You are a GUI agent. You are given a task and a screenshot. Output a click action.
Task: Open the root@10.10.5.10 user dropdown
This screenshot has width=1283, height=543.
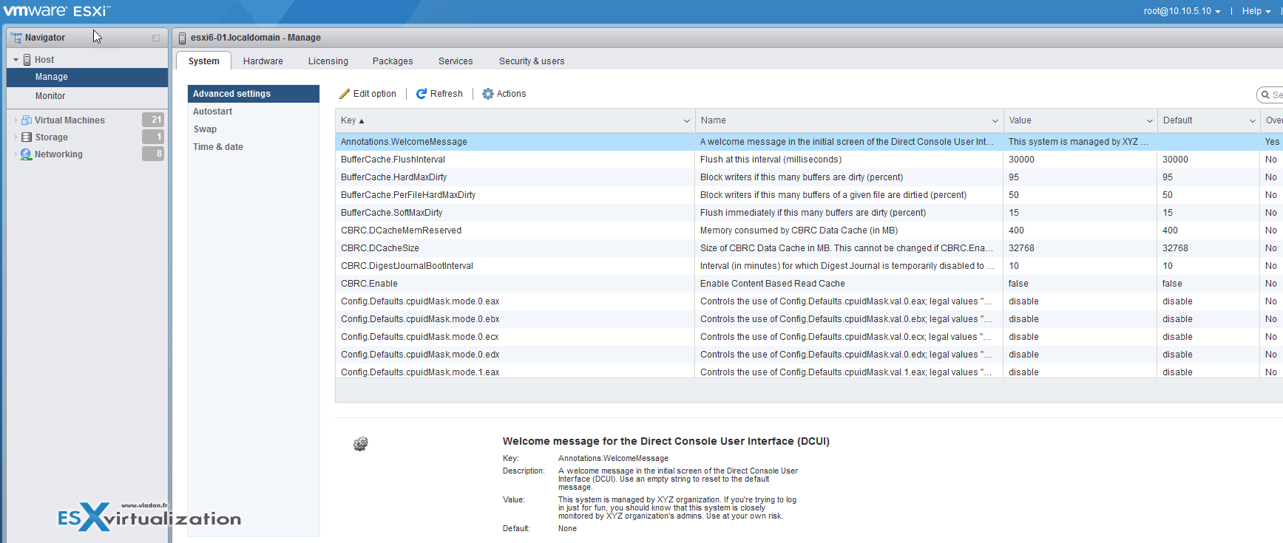click(x=1182, y=11)
